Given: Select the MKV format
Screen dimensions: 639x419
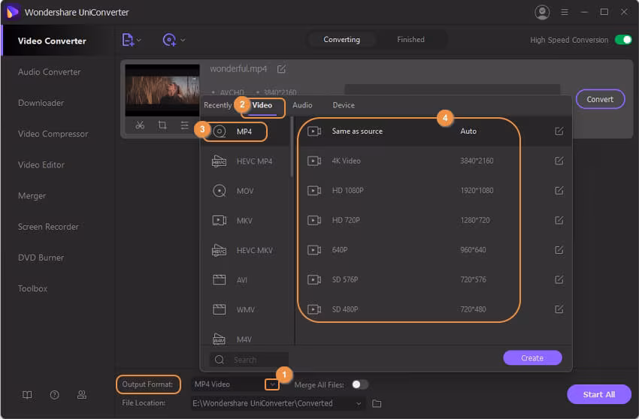Looking at the screenshot, I should coord(246,221).
